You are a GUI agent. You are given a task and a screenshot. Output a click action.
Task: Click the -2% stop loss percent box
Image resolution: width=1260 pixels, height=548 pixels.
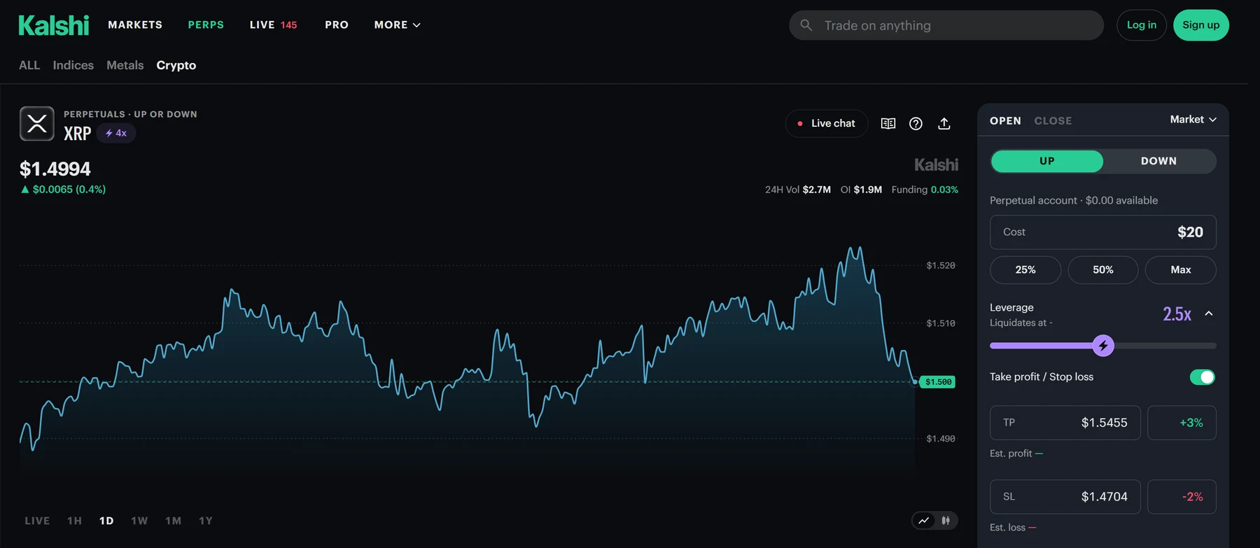[x=1182, y=497]
